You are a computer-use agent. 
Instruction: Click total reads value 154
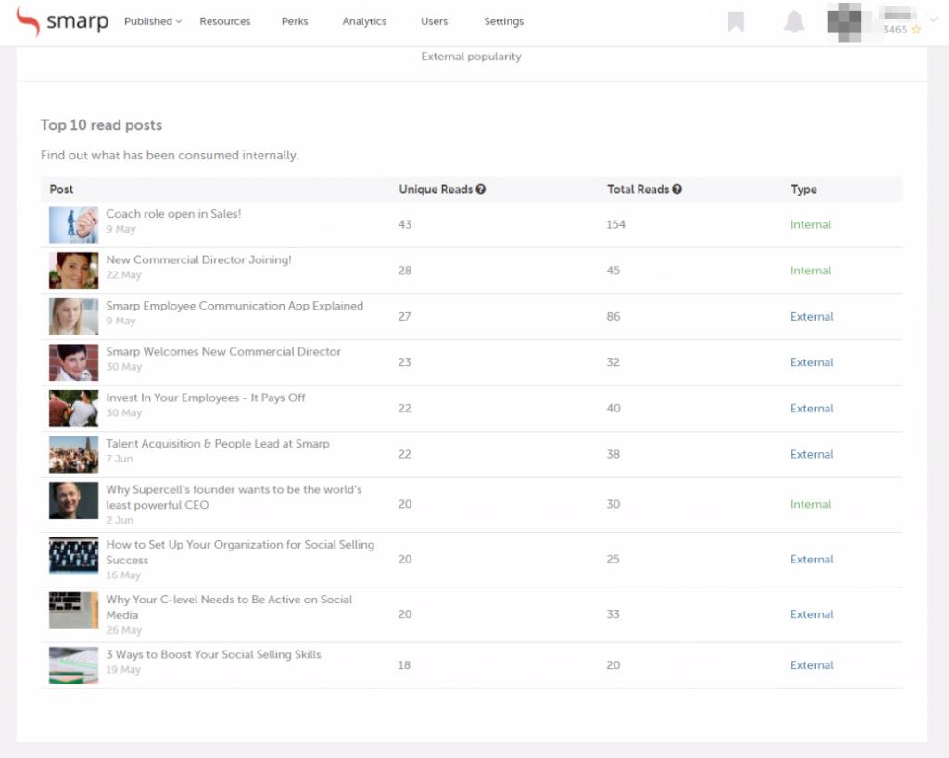pyautogui.click(x=615, y=224)
